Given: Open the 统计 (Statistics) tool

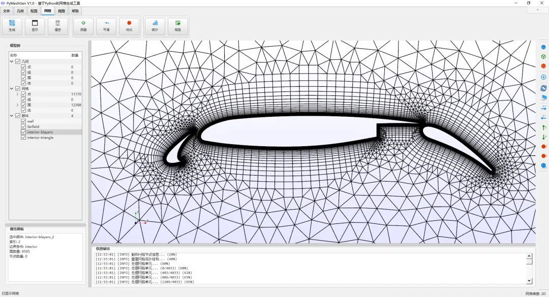Looking at the screenshot, I should 155,26.
